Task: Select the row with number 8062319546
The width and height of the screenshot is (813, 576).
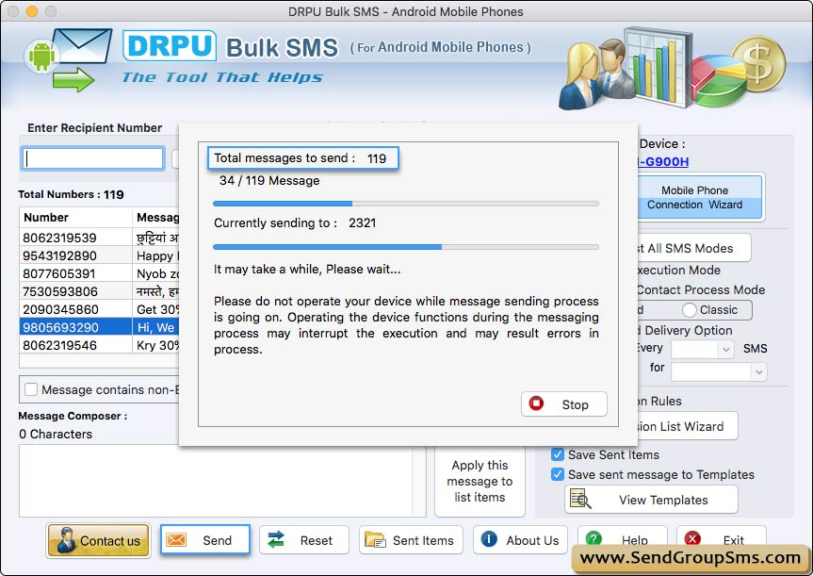Action: click(x=100, y=345)
